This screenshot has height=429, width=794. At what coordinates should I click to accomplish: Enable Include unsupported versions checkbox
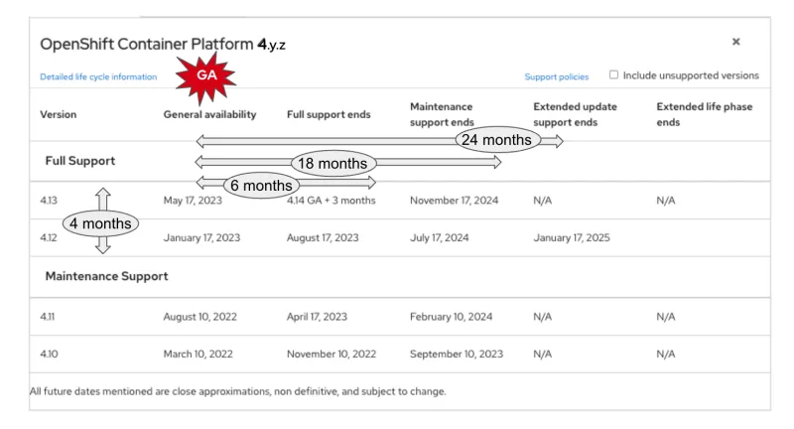(612, 75)
